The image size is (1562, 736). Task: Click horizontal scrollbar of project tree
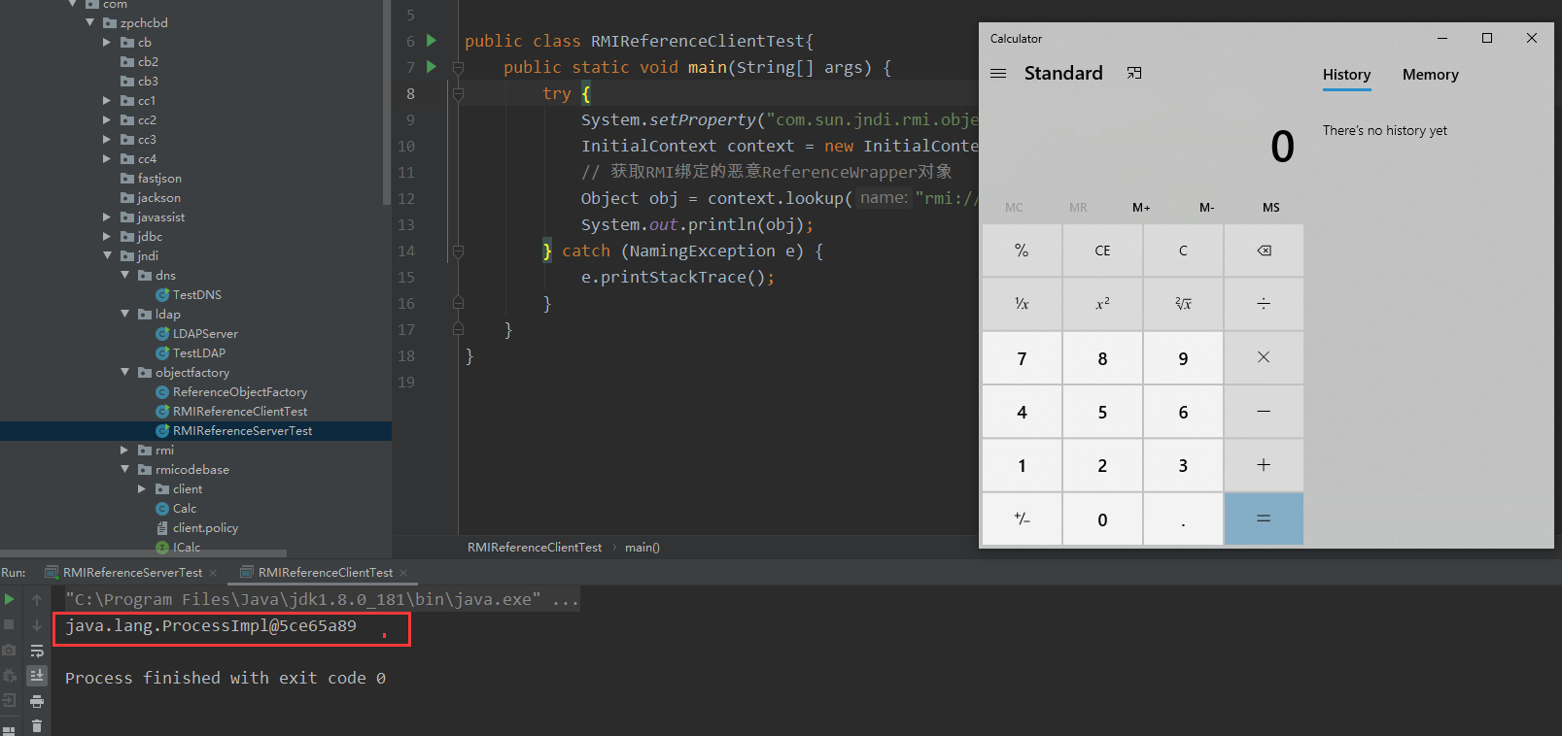144,553
